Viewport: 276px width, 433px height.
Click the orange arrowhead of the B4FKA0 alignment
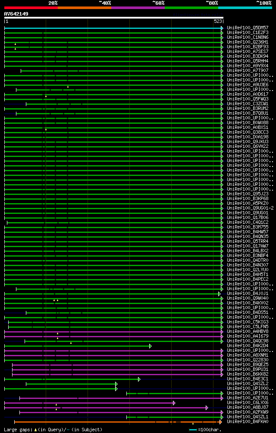click(220, 422)
